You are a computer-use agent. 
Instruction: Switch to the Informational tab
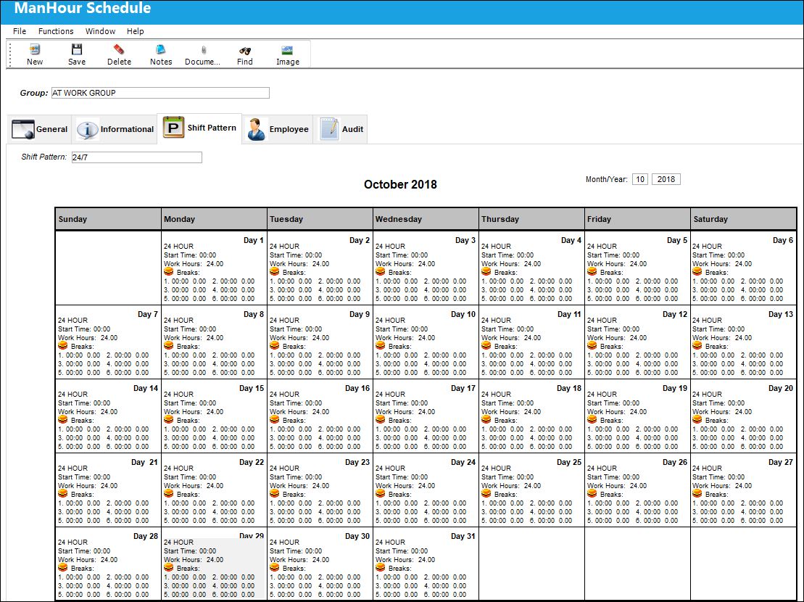(x=115, y=129)
